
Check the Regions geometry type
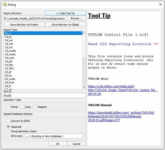(x=35, y=107)
